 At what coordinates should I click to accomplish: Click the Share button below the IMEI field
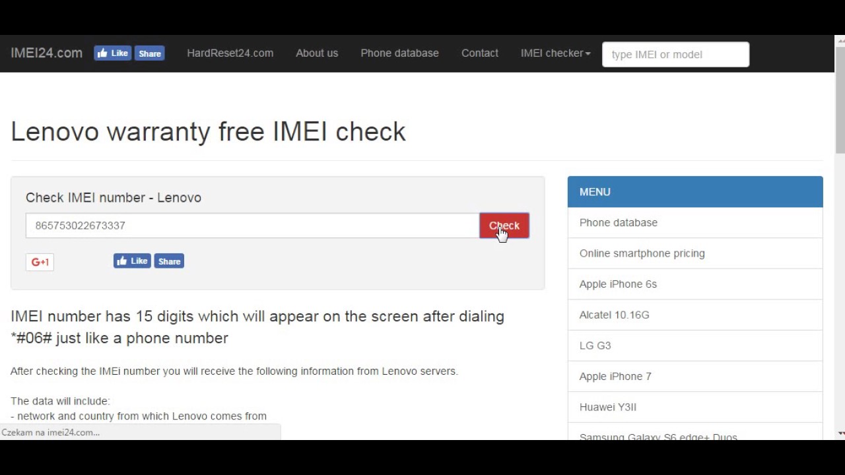coord(169,261)
